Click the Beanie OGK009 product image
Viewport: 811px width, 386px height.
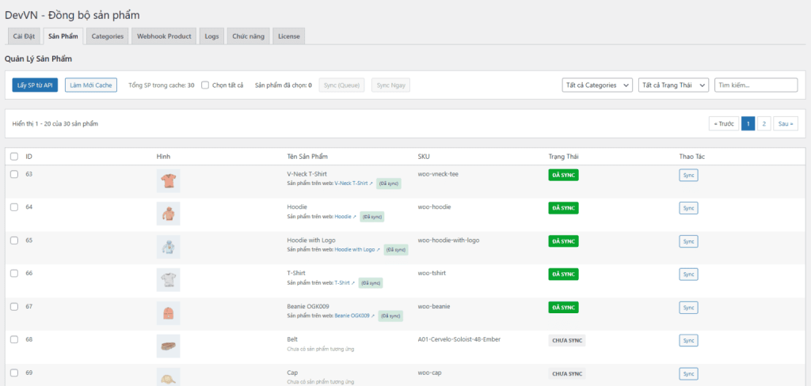[x=168, y=312]
